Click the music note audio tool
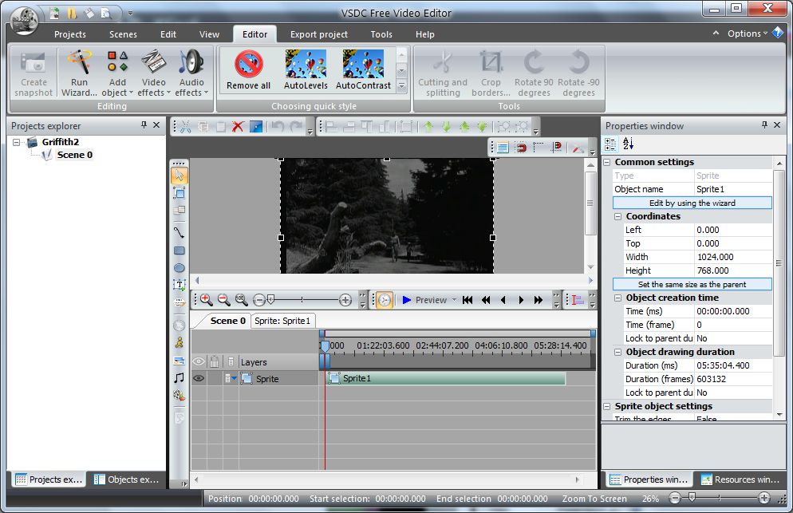This screenshot has height=513, width=793. [180, 377]
